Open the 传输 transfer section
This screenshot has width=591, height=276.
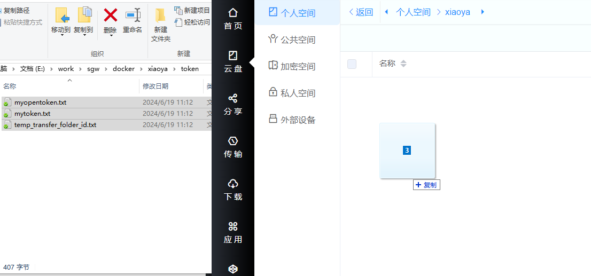tap(233, 147)
